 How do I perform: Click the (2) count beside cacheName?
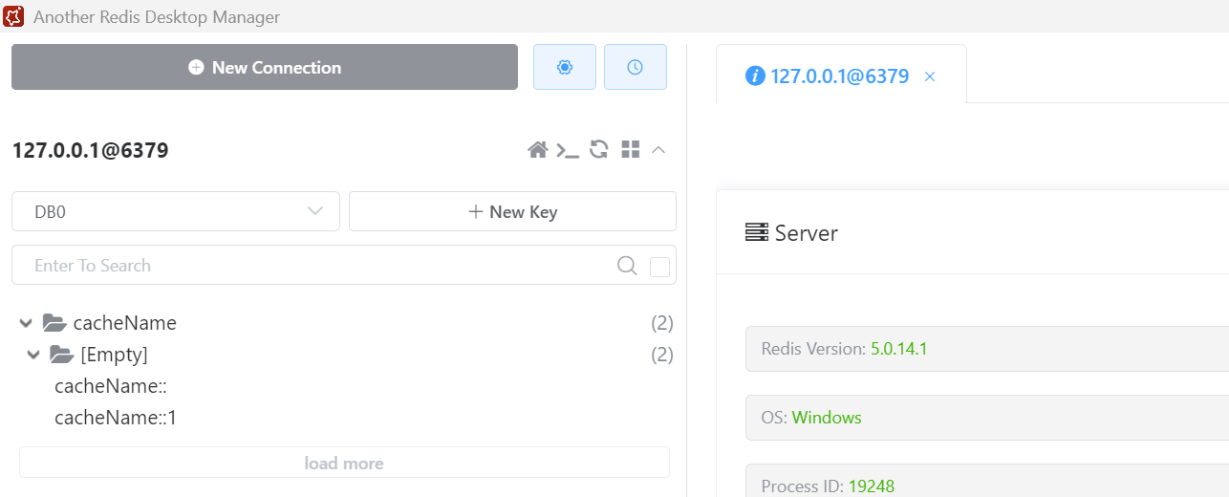[662, 323]
